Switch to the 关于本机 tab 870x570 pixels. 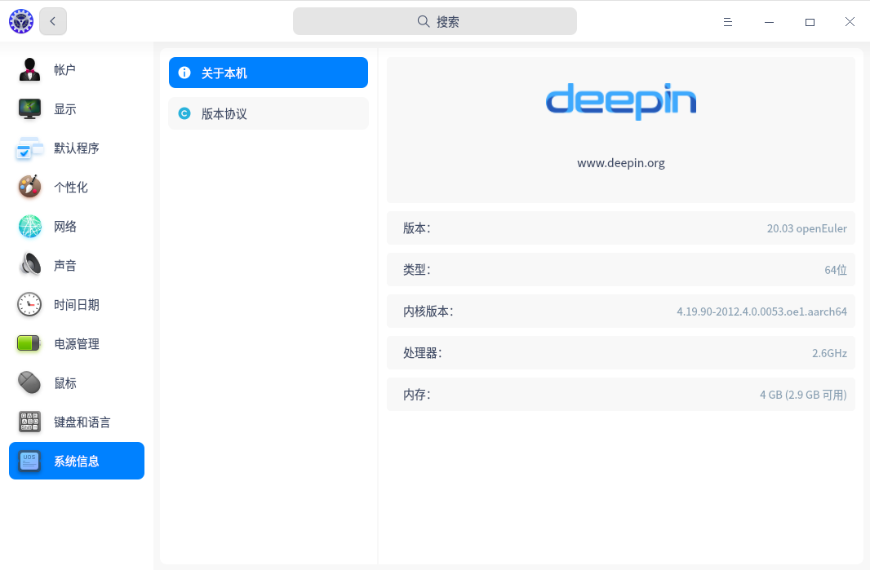[268, 73]
